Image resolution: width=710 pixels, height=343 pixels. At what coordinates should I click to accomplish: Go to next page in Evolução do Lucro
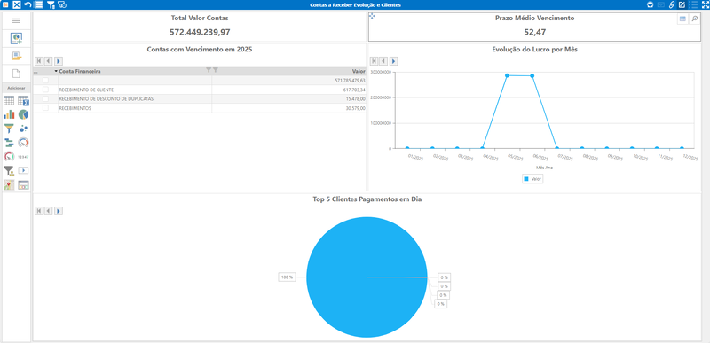pos(393,60)
